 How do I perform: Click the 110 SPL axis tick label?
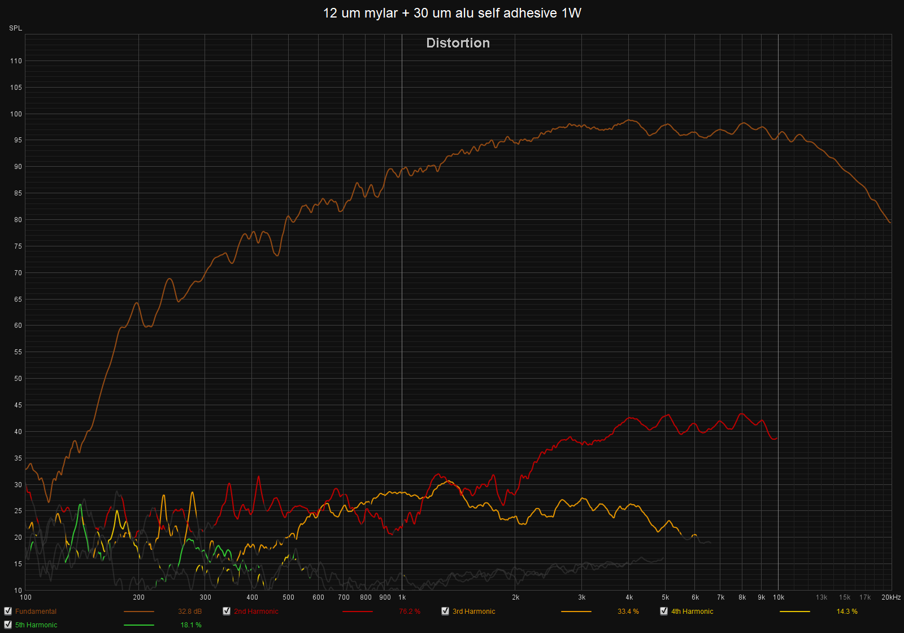point(16,61)
